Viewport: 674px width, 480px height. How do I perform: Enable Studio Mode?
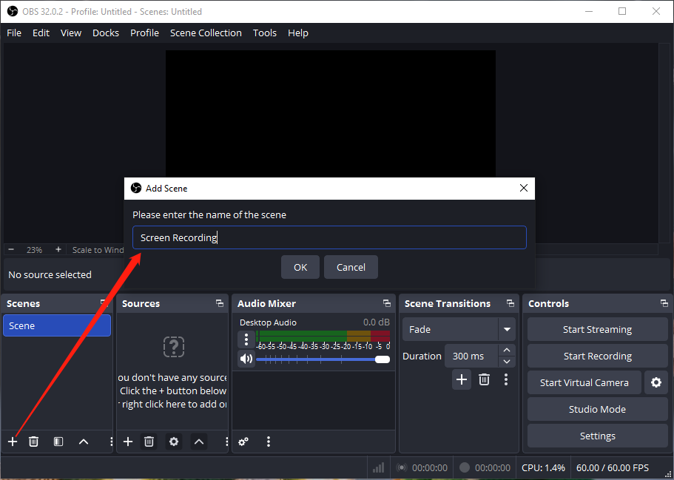(x=596, y=409)
